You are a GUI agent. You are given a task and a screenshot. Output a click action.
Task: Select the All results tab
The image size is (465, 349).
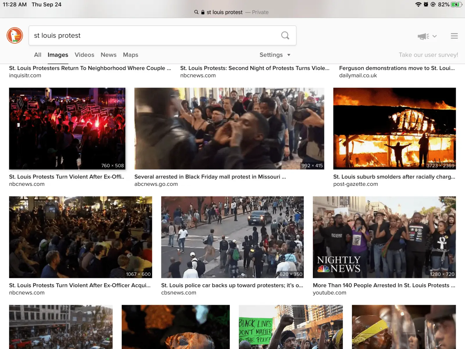point(37,55)
